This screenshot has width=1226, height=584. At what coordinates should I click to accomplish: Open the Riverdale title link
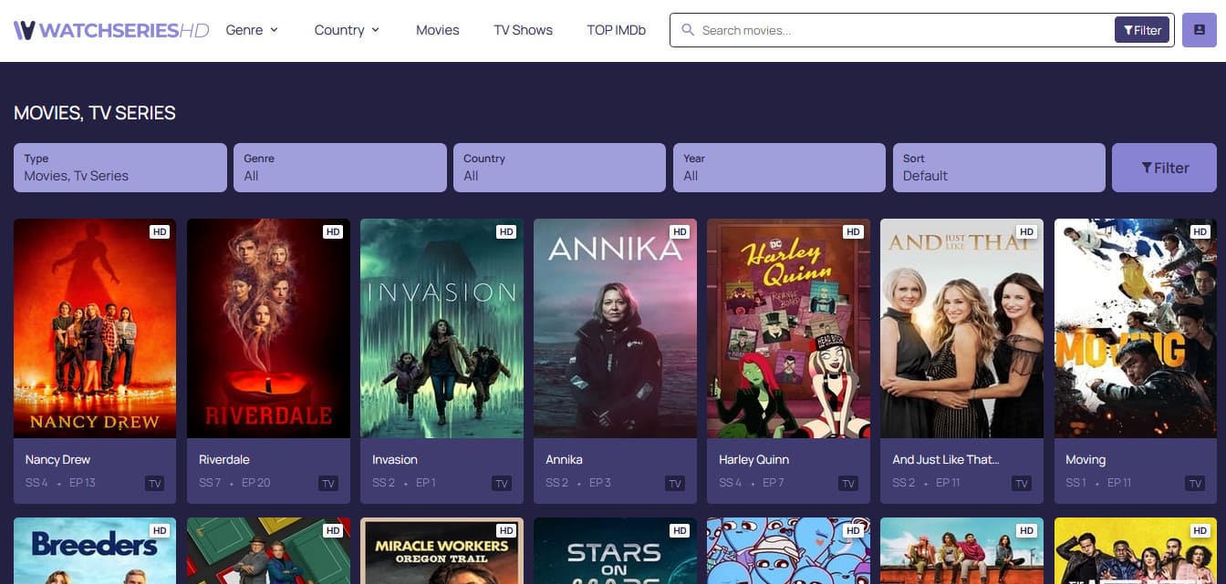click(224, 459)
